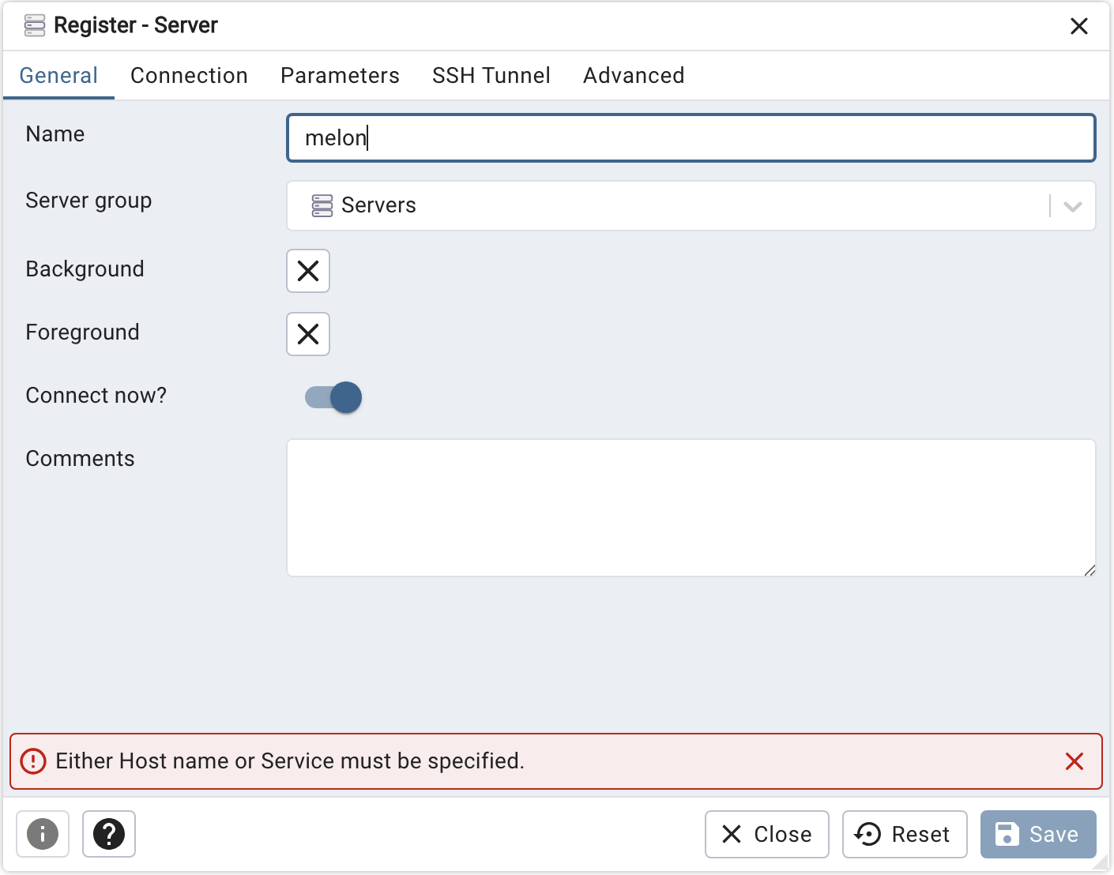The image size is (1114, 875).
Task: Click the 'Register - Server' title text
Action: pyautogui.click(x=136, y=25)
